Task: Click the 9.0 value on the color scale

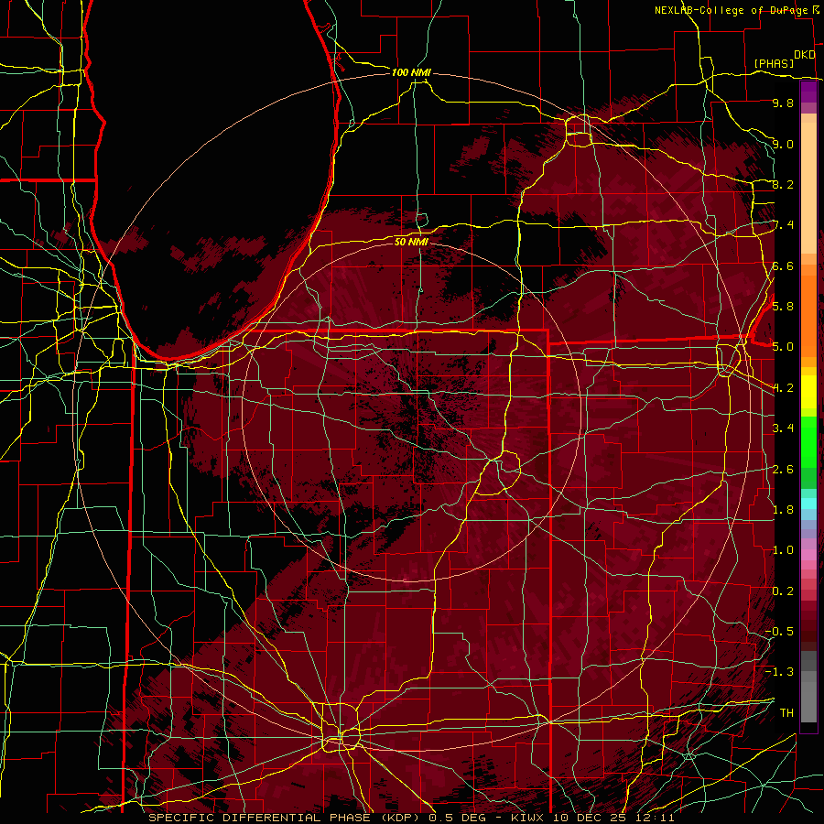Action: pyautogui.click(x=783, y=144)
